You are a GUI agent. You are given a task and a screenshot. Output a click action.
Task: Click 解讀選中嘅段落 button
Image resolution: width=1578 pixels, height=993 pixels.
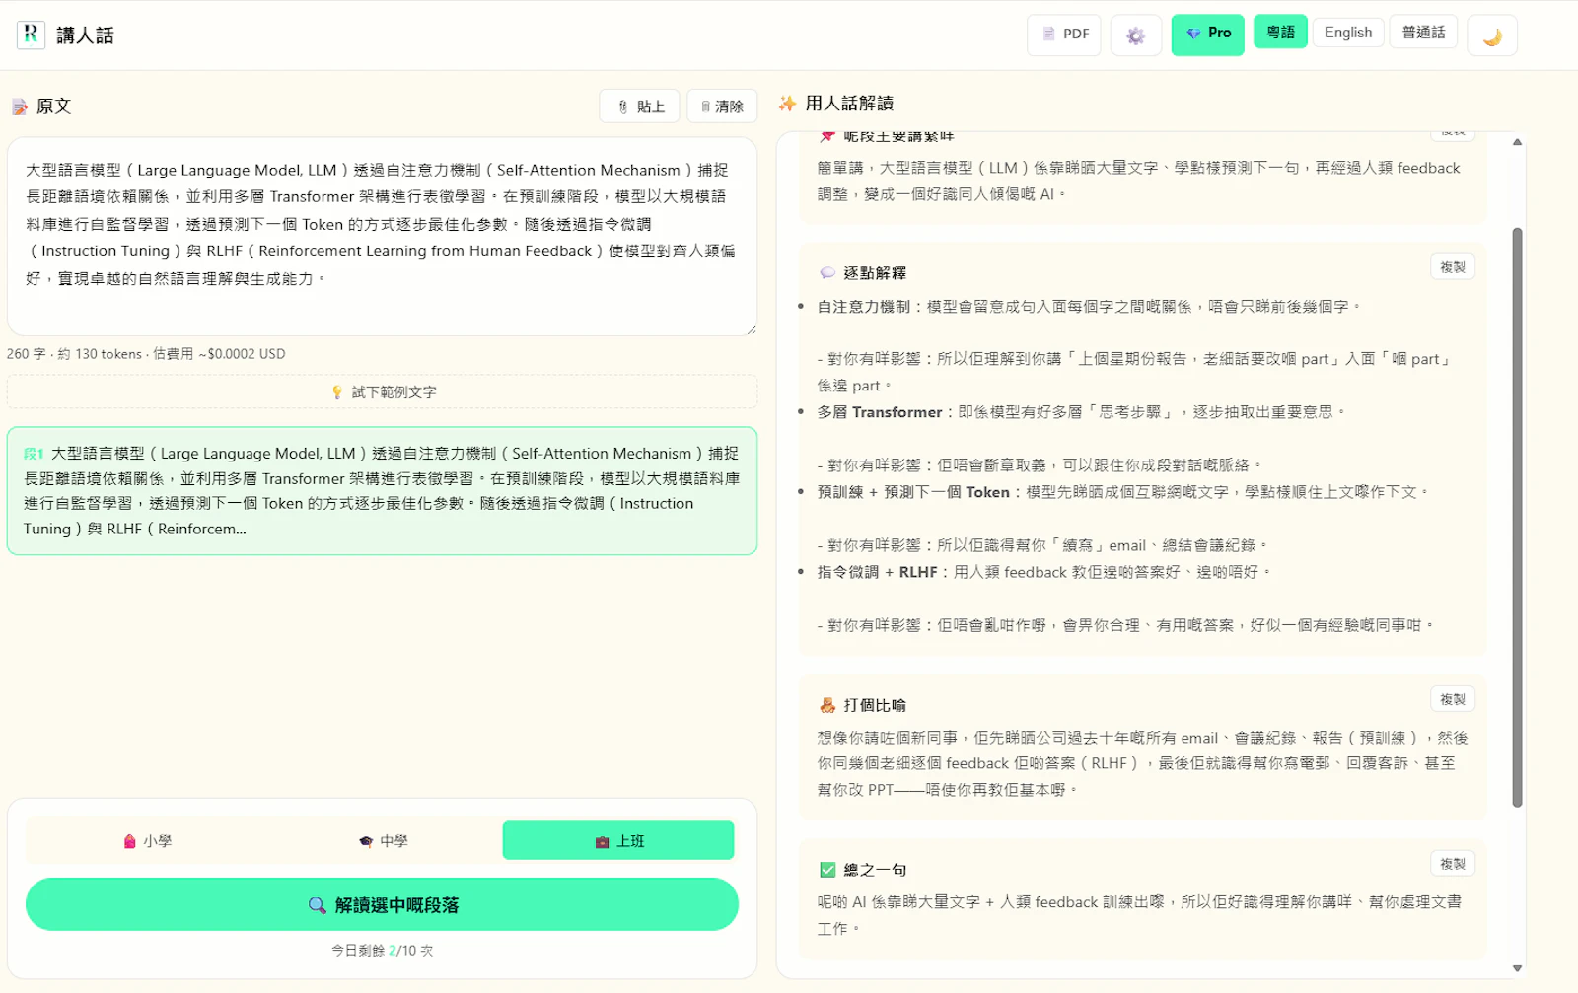click(x=382, y=905)
